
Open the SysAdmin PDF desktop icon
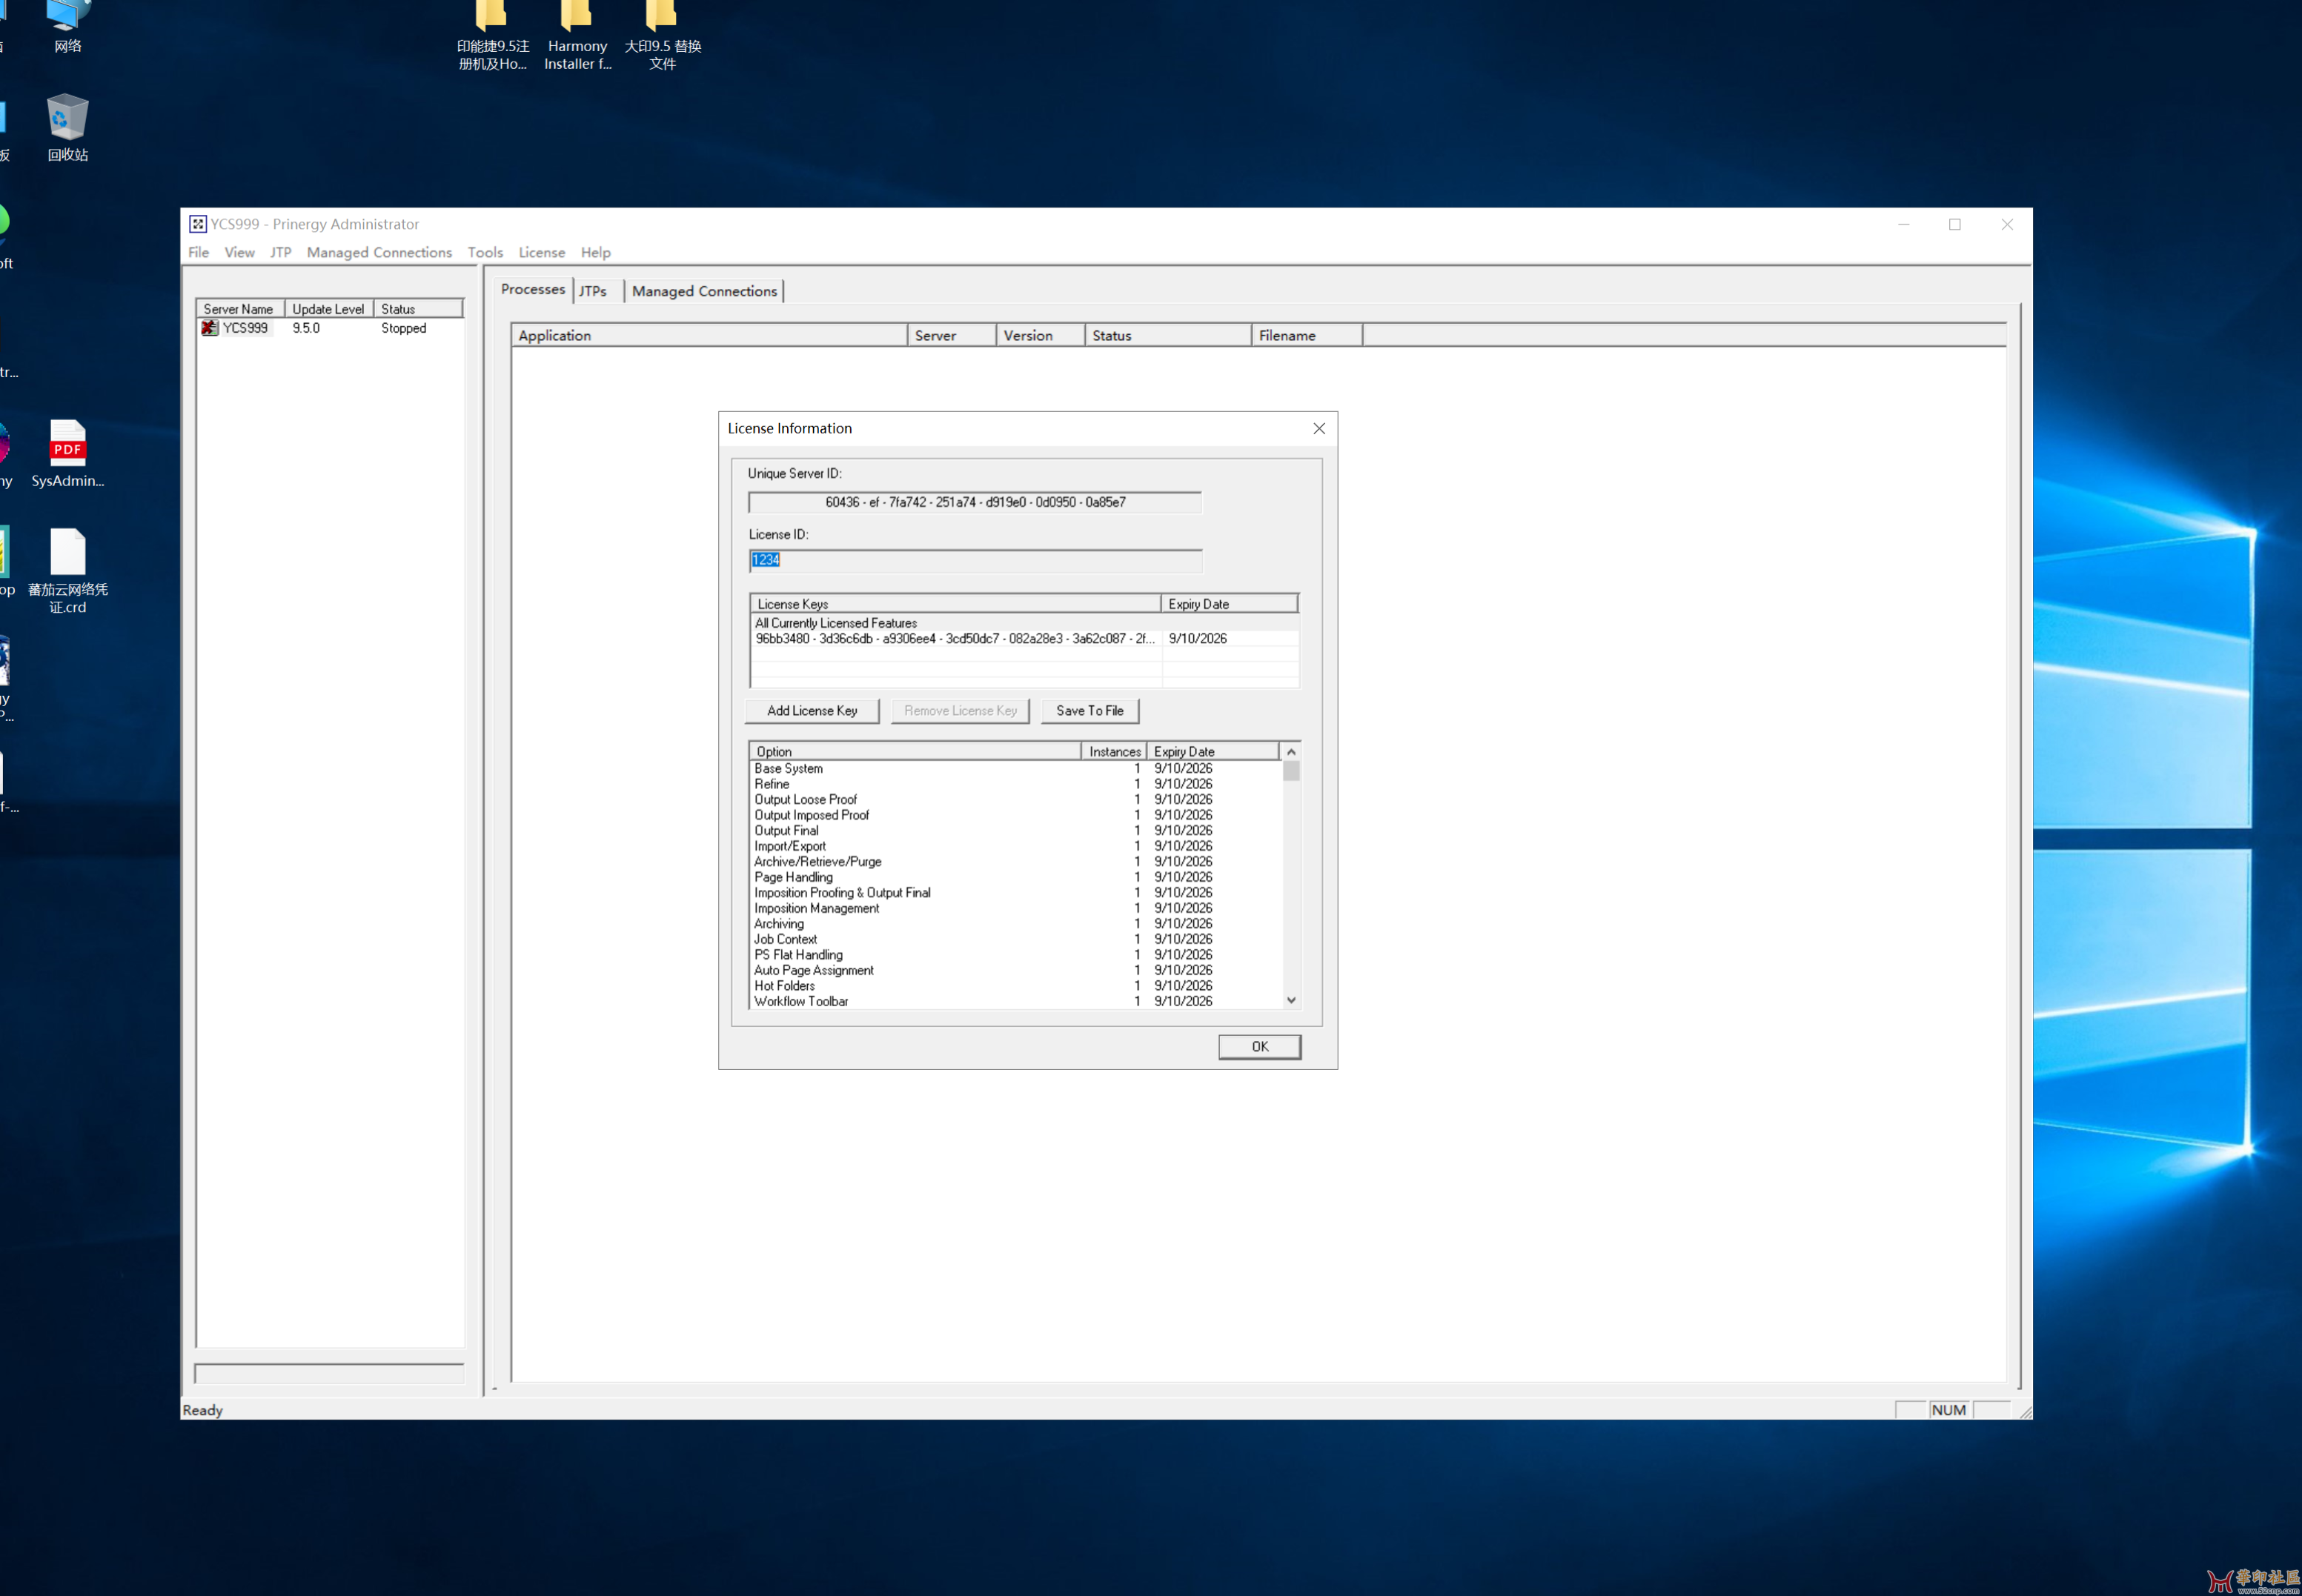coord(67,445)
